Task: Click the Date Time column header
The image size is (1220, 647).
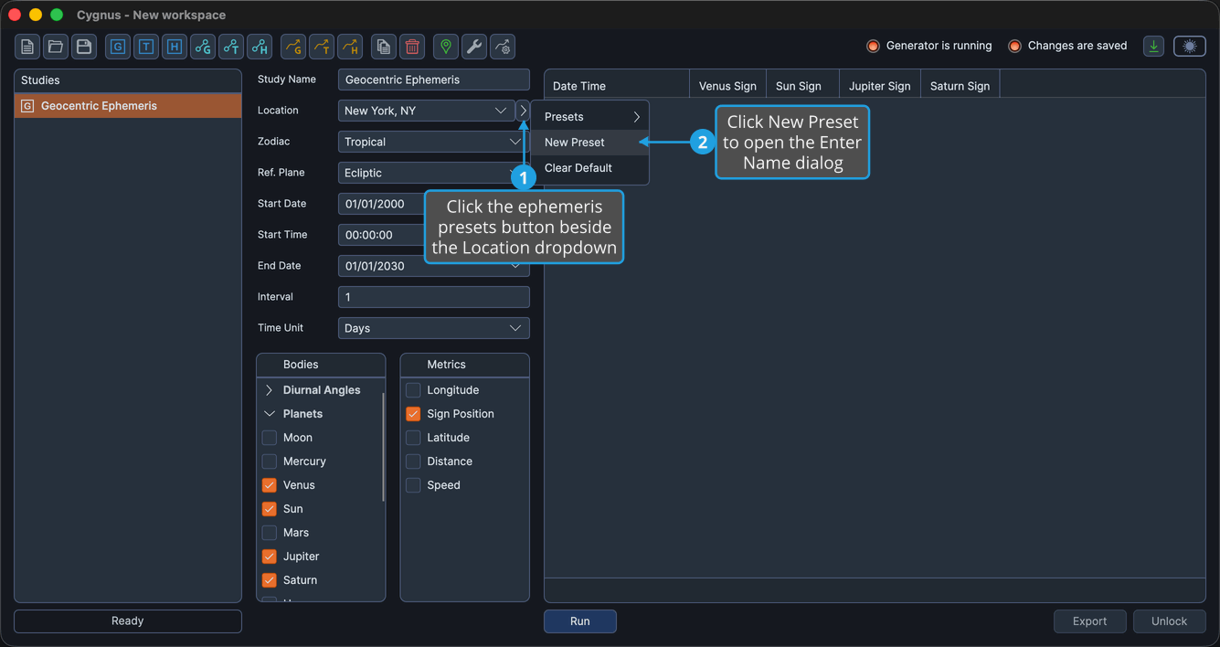Action: click(617, 86)
